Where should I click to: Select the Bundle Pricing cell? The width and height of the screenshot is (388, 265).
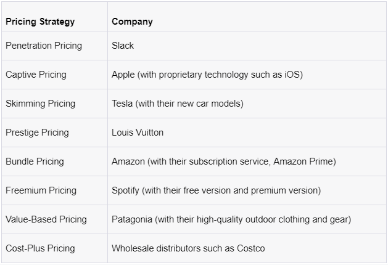point(35,161)
